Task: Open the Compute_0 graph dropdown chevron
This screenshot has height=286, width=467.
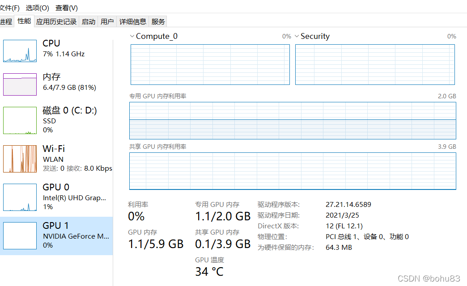Action: pyautogui.click(x=132, y=36)
